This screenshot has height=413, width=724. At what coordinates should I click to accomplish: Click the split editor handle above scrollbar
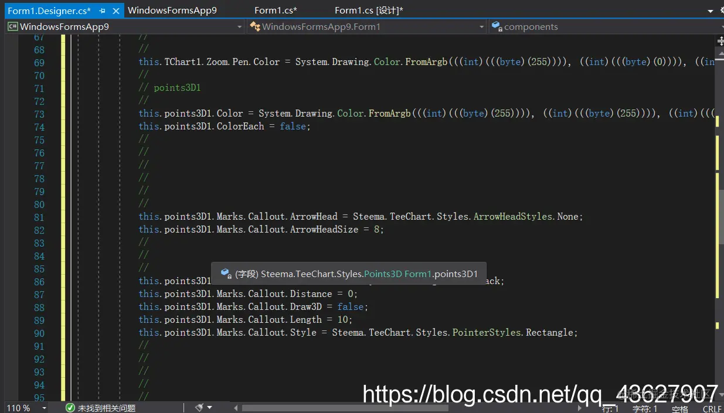point(720,41)
